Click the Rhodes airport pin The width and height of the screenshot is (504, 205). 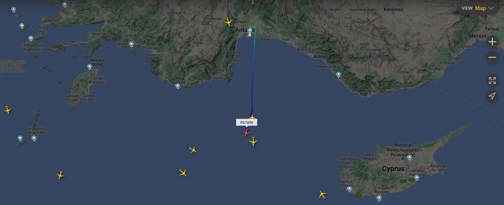click(89, 67)
